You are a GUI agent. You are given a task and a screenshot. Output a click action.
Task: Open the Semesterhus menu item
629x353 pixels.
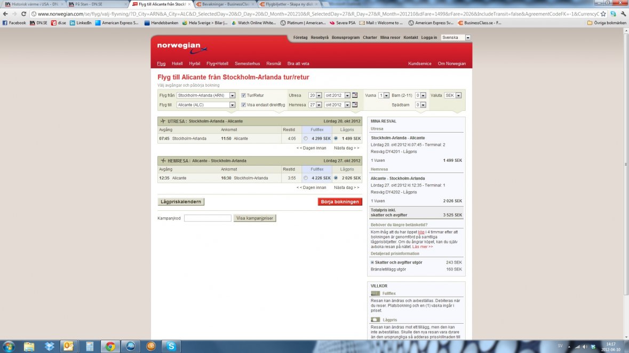coord(247,63)
